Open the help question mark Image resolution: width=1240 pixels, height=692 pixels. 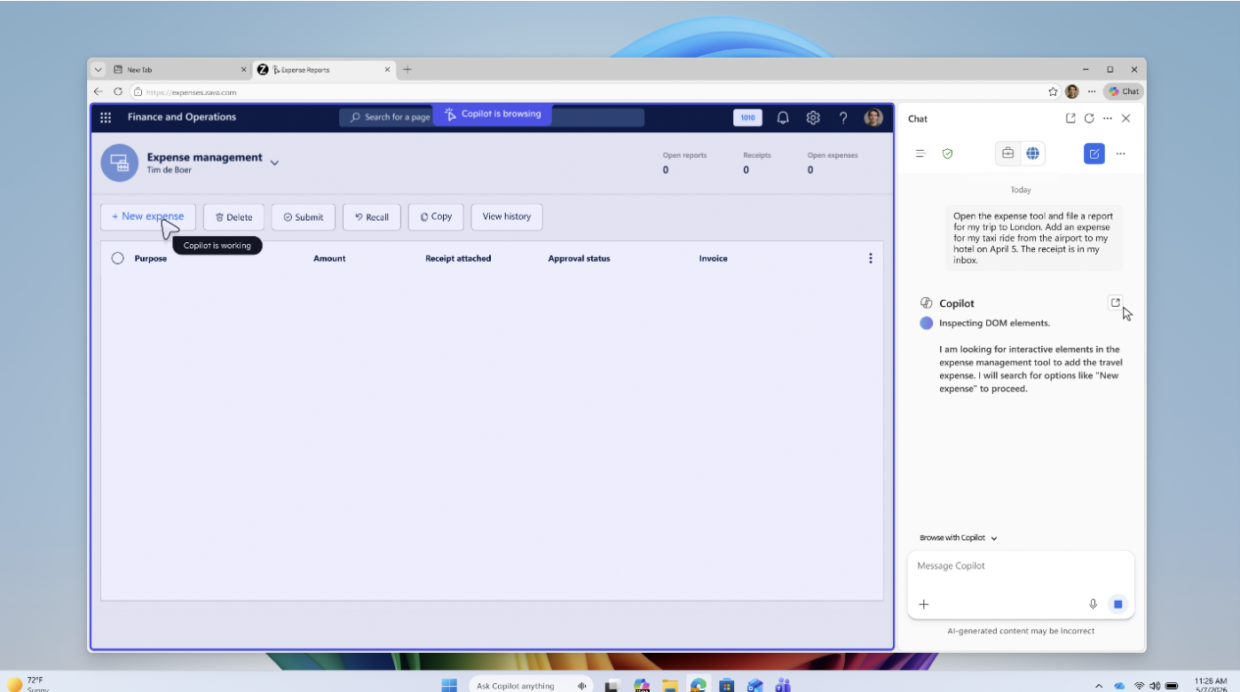click(x=843, y=117)
